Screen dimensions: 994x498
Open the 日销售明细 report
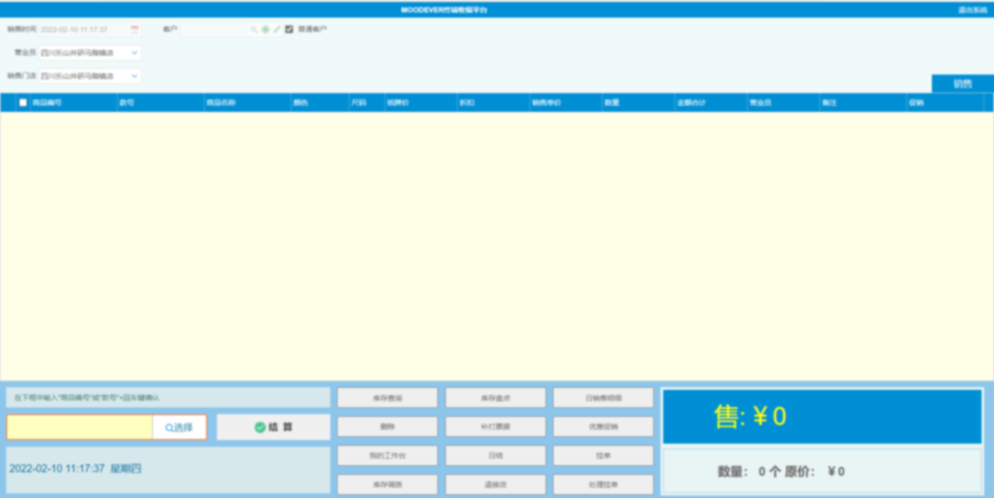coord(603,398)
